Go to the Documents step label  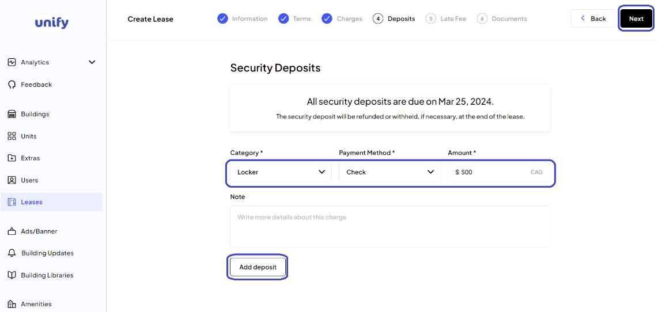509,19
